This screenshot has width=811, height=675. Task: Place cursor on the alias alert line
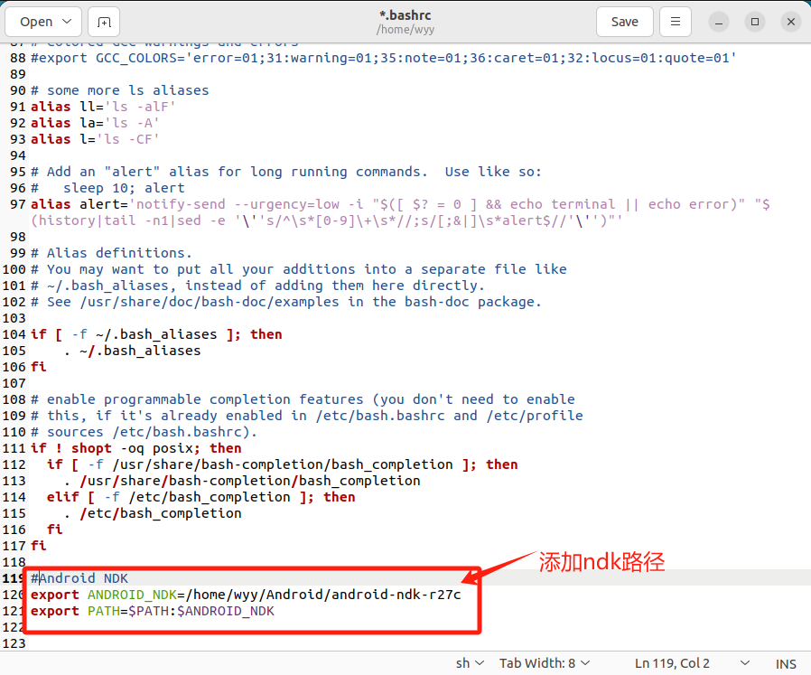271,204
